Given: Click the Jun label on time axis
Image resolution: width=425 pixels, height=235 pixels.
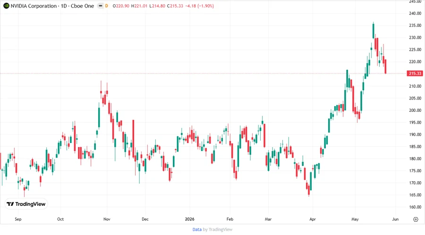Looking at the screenshot, I should (x=395, y=219).
